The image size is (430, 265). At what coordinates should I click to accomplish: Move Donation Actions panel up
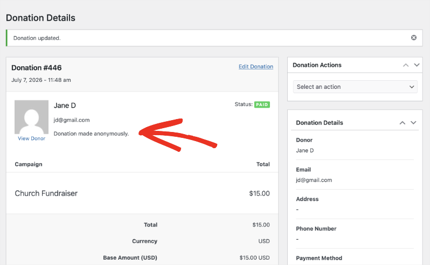tap(406, 65)
